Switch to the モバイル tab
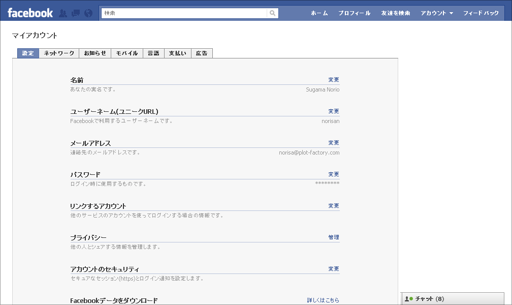This screenshot has height=305, width=512. click(x=127, y=53)
